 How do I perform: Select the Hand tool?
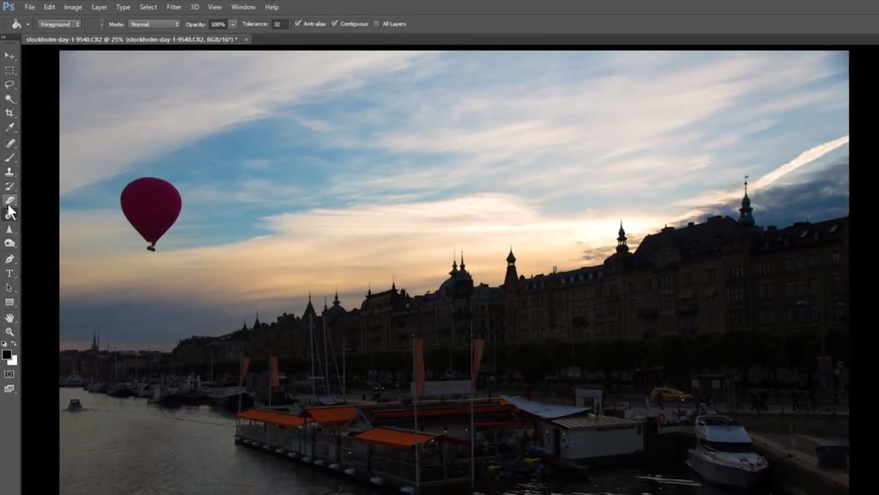point(10,318)
